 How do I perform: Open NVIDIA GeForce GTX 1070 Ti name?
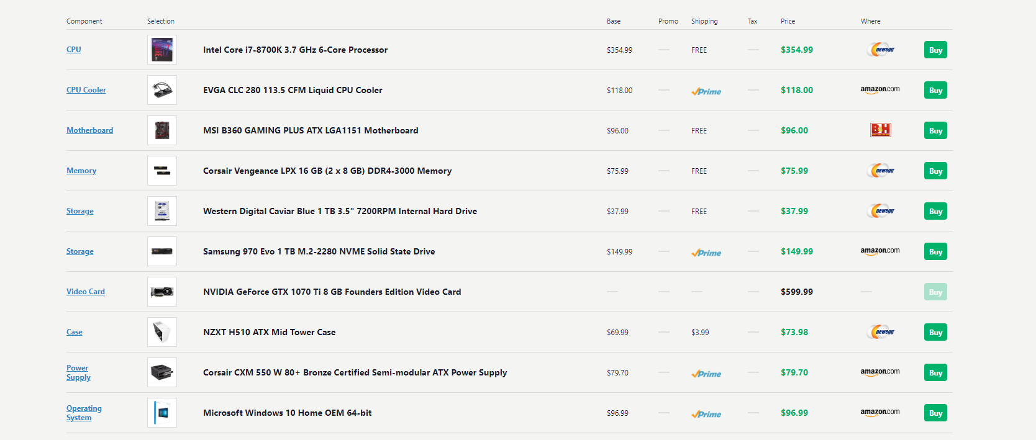click(x=332, y=292)
